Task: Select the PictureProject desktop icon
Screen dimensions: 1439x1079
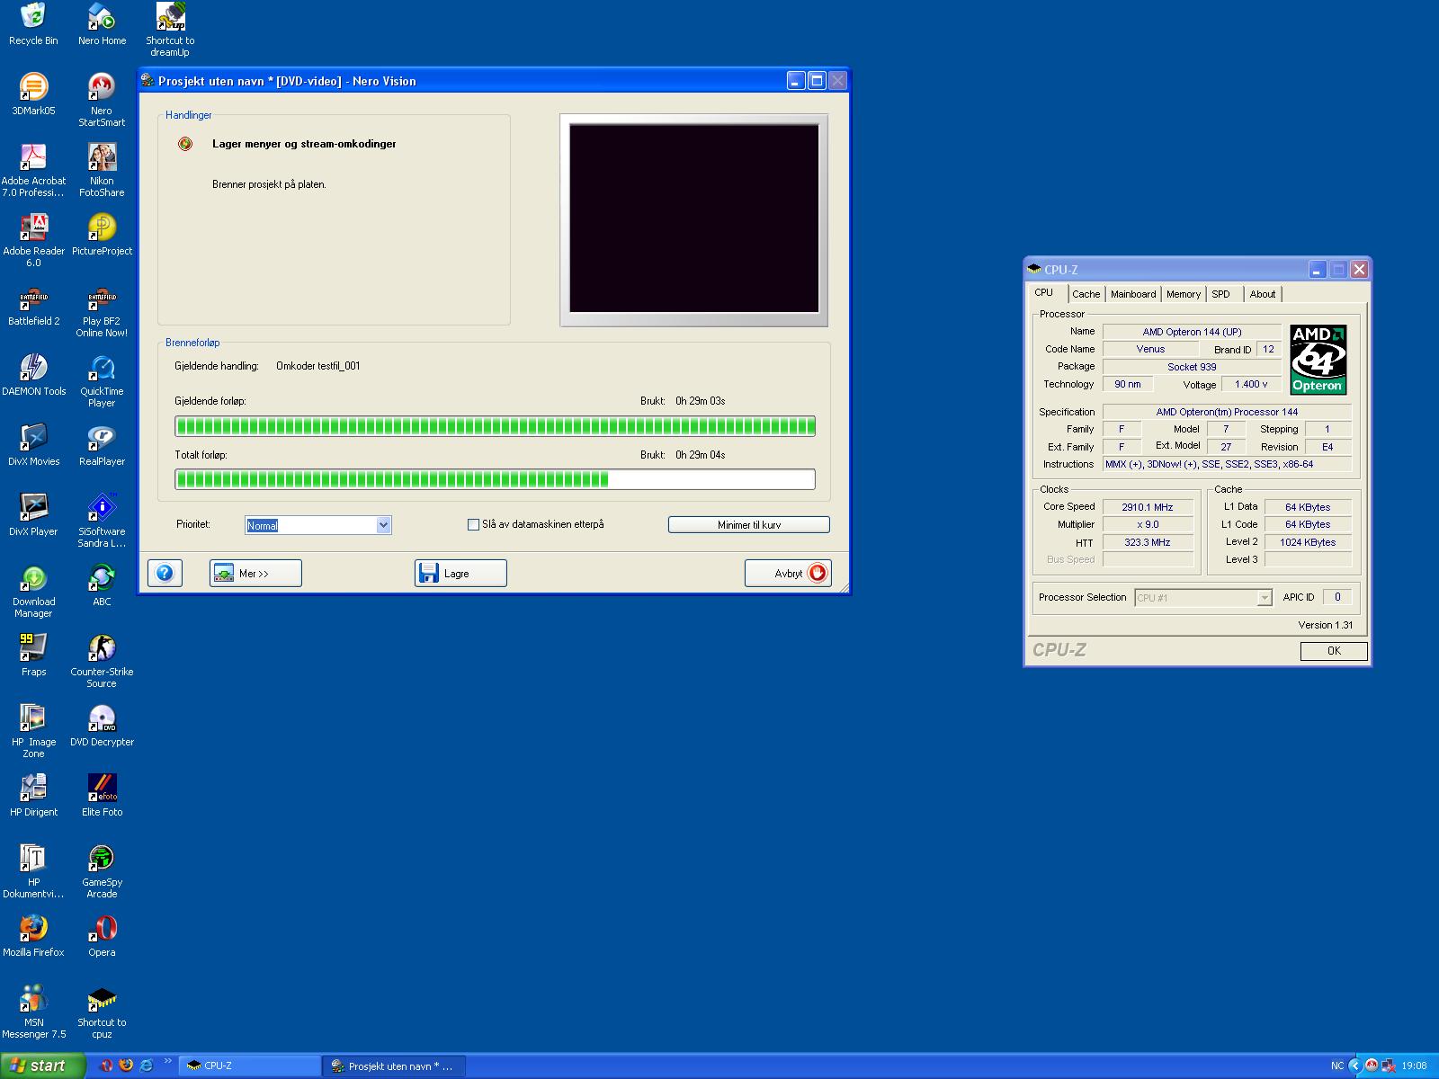Action: (102, 235)
